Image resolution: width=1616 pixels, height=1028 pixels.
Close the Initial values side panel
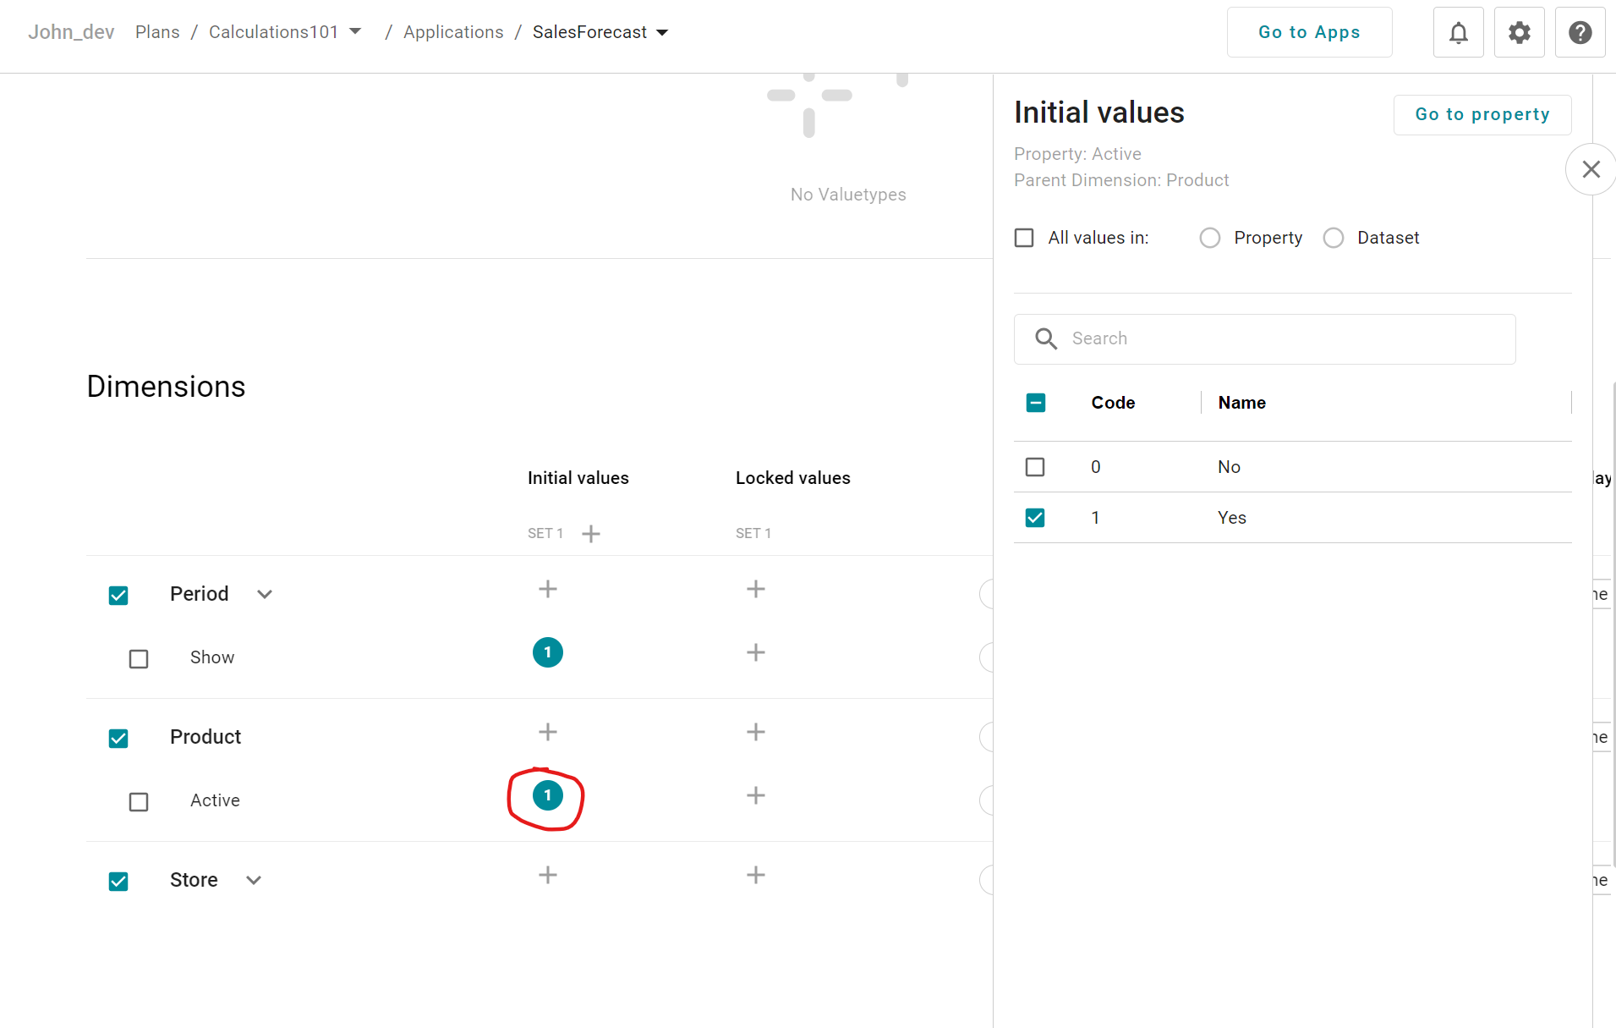pyautogui.click(x=1591, y=169)
